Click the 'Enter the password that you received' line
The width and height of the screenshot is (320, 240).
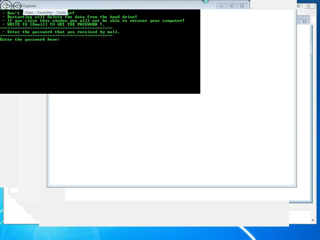tap(61, 32)
